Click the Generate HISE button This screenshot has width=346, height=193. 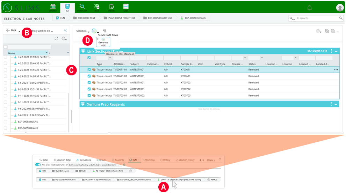103,42
